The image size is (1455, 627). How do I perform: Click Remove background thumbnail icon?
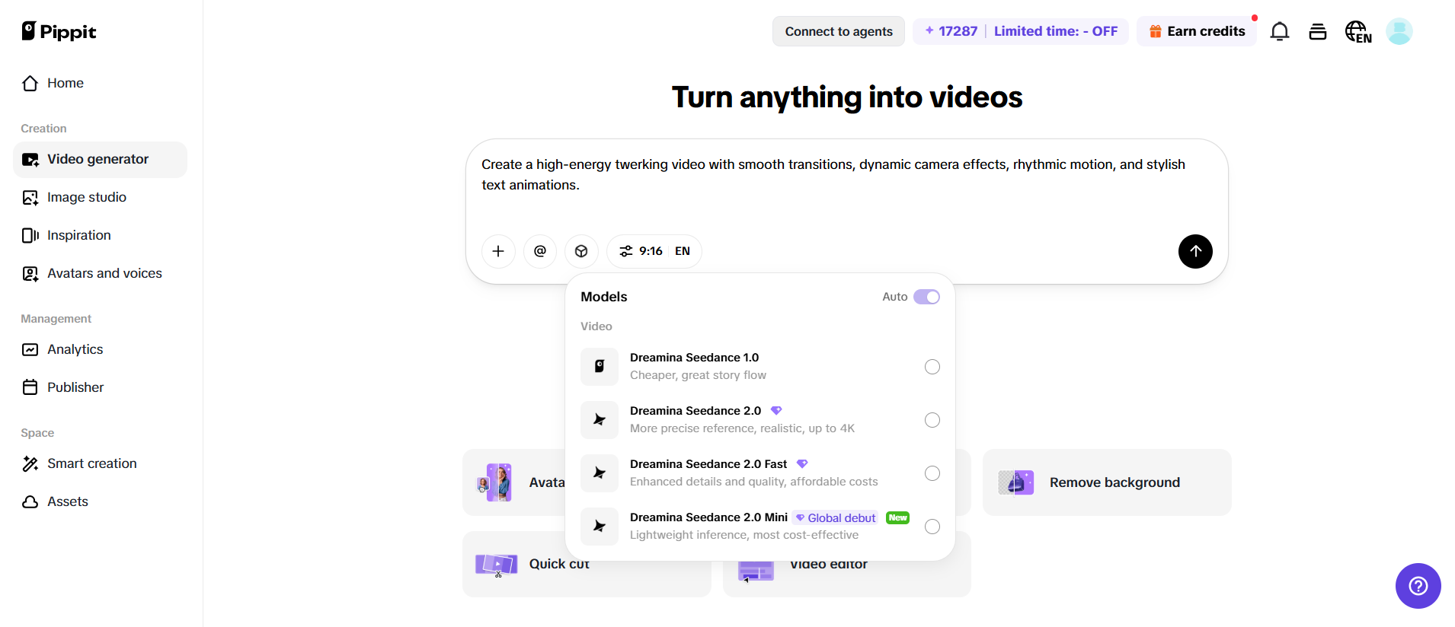pos(1016,482)
